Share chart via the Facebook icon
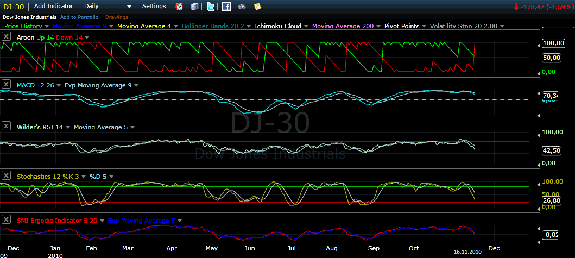Screen dimensions: 575x258 pyautogui.click(x=226, y=6)
